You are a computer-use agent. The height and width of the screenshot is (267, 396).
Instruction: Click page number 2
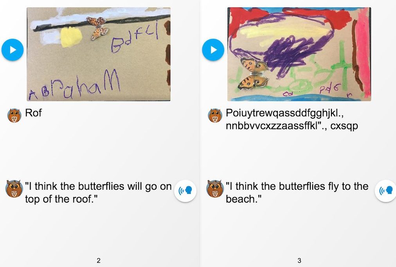(99, 260)
